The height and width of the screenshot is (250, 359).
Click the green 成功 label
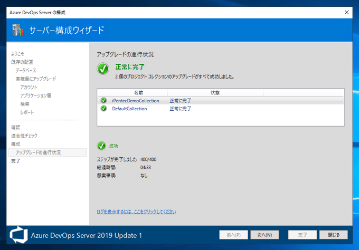(114, 146)
